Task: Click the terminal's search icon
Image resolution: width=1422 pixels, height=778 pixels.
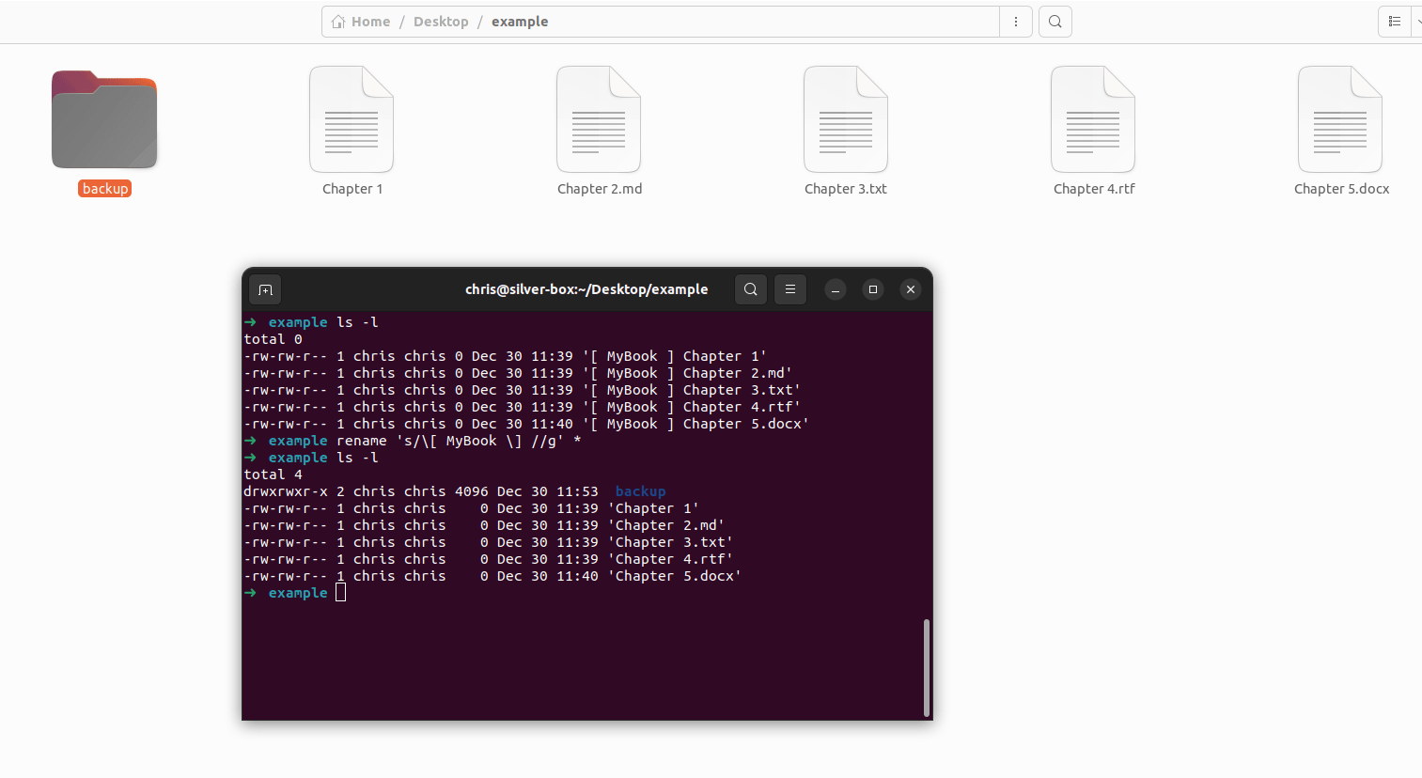Action: (750, 289)
